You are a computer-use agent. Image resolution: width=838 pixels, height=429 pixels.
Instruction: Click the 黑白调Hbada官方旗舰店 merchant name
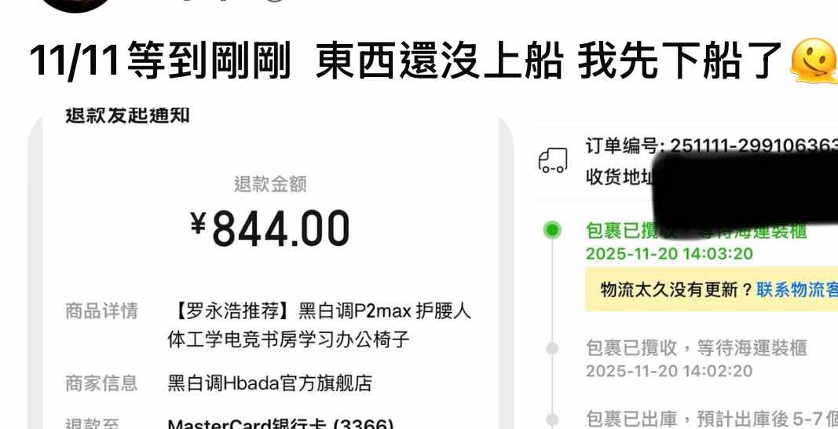[269, 383]
